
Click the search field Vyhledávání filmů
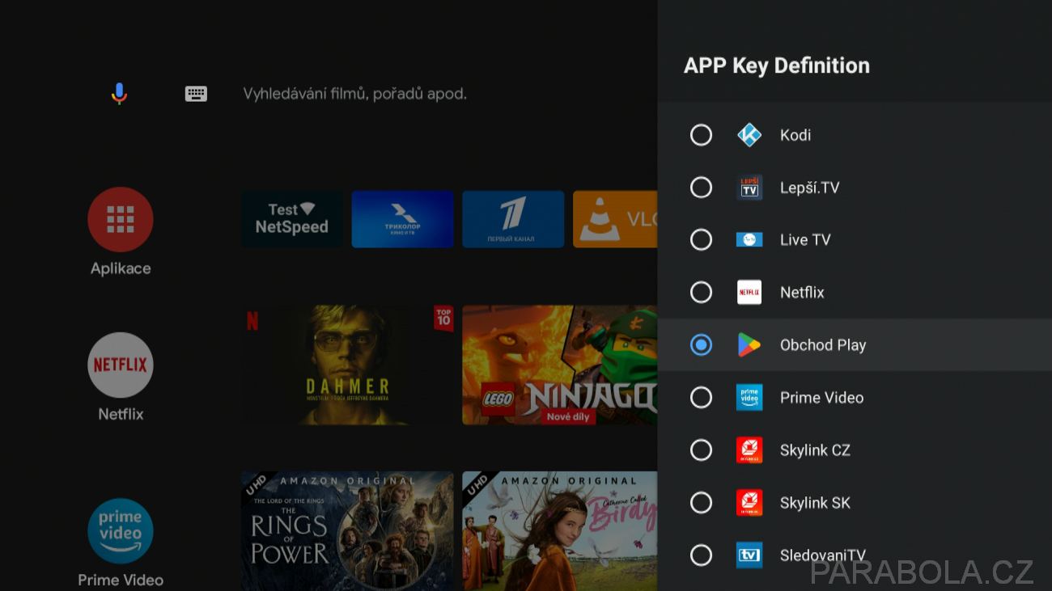[354, 94]
